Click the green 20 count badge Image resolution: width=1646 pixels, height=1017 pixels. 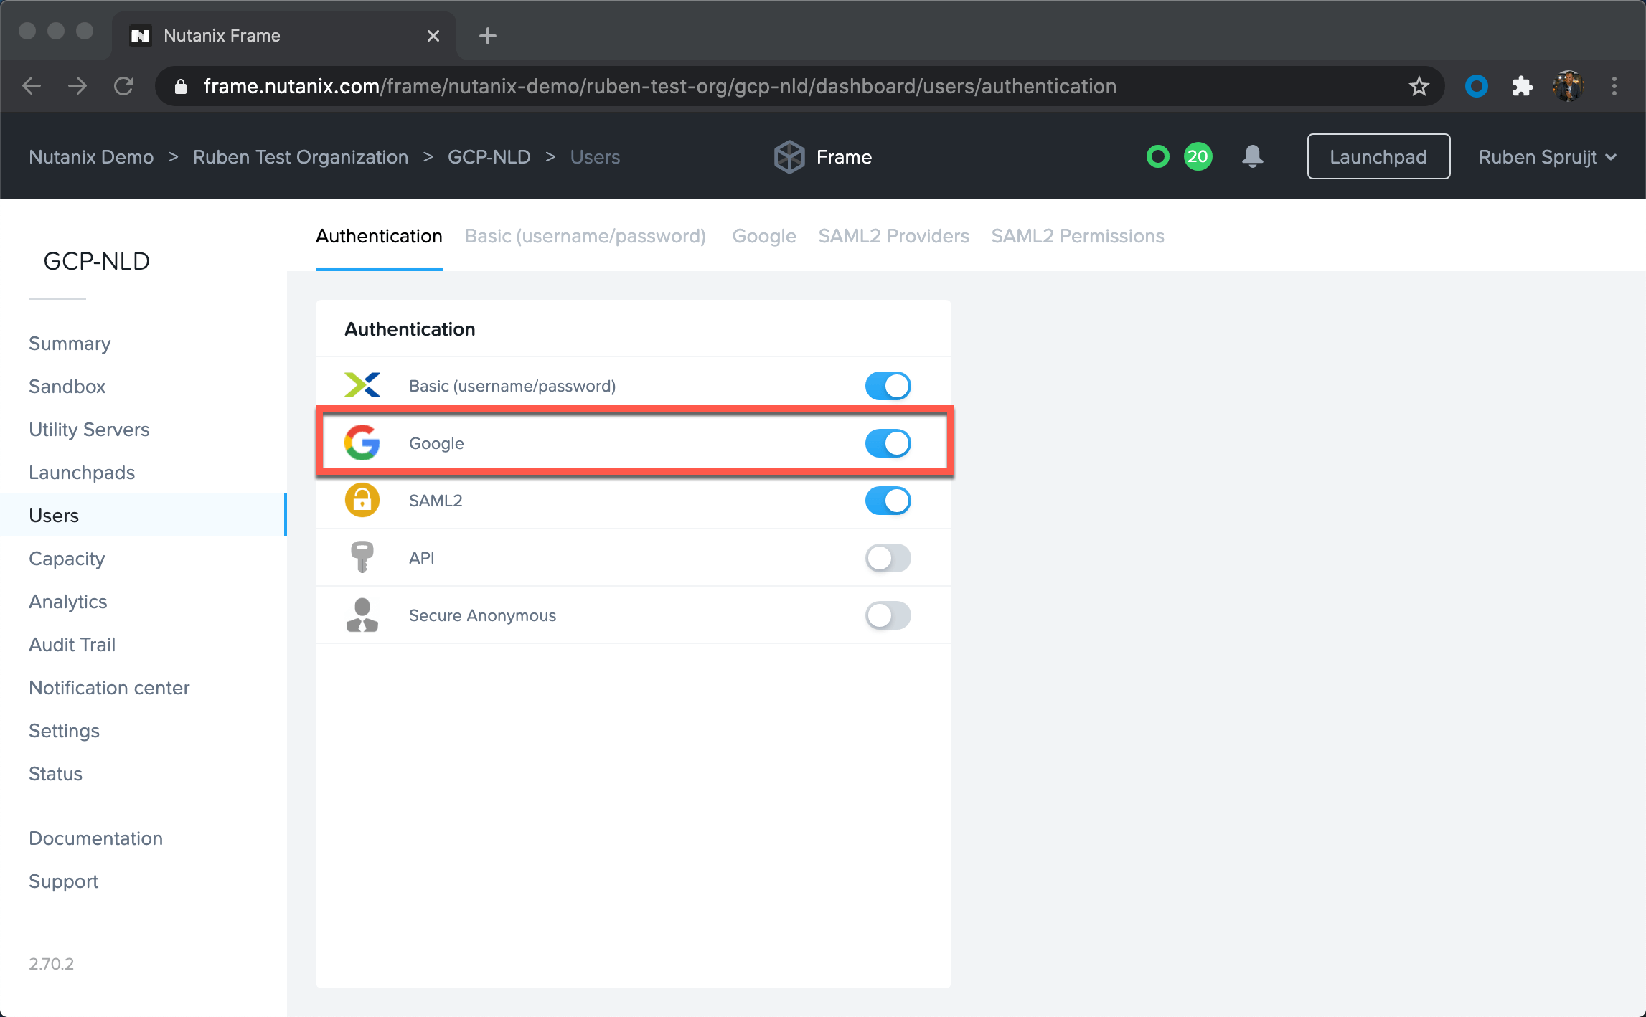1198,156
